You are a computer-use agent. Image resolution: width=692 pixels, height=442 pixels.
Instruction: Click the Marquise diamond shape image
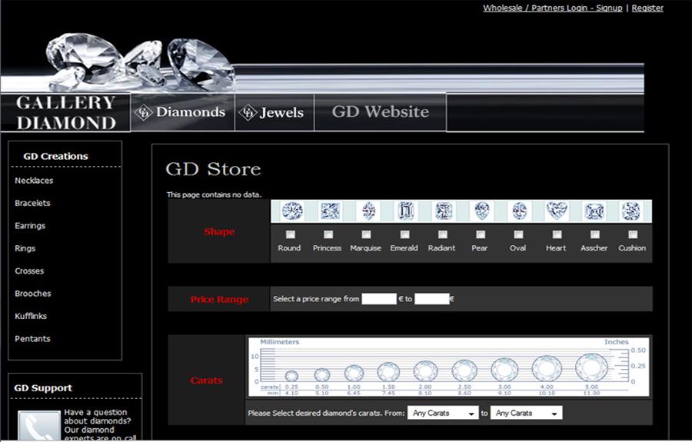368,211
